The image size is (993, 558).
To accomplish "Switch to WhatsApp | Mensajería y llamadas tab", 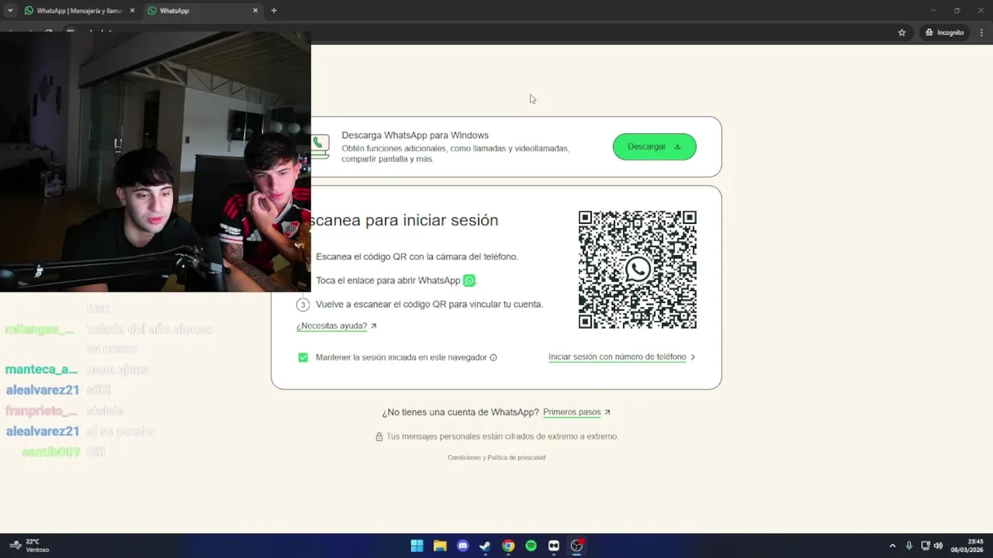I will coord(79,11).
